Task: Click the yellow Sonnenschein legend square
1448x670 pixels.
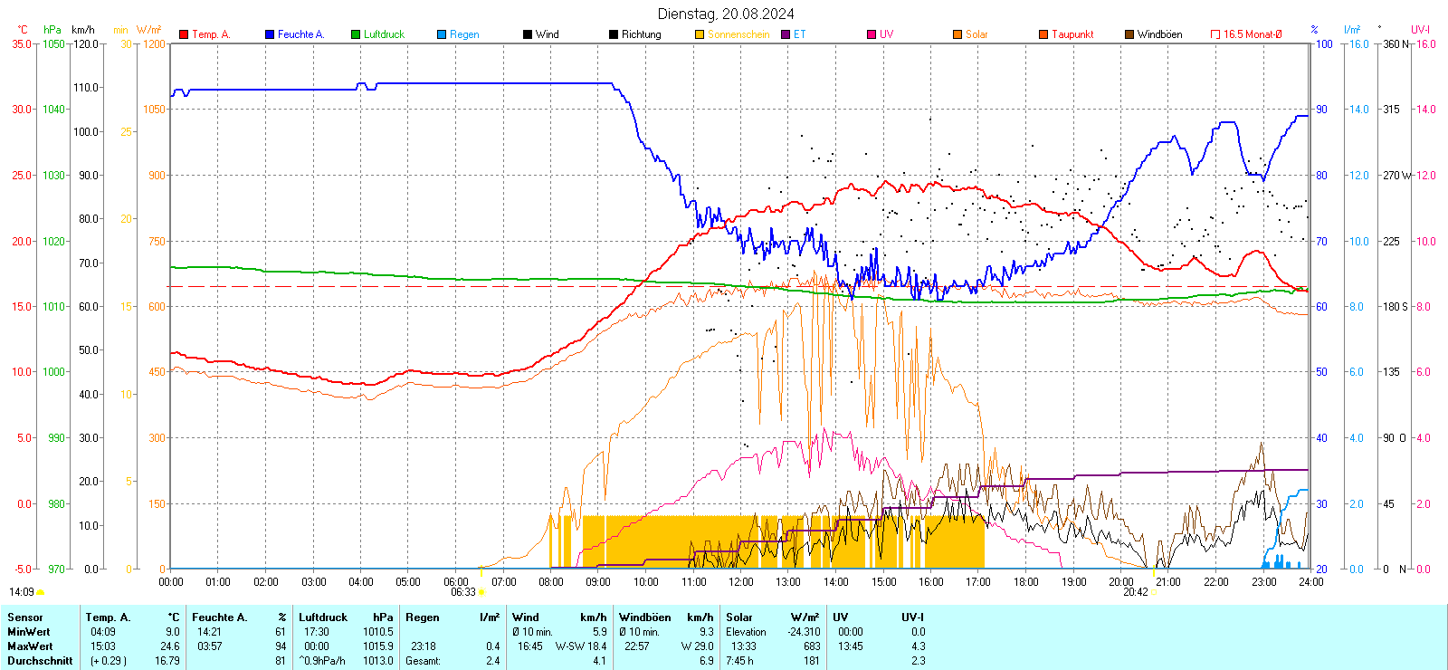Action: click(700, 34)
